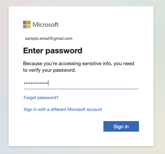Select the sample.email@gmail.com account text
The width and height of the screenshot is (165, 154).
(x=49, y=38)
